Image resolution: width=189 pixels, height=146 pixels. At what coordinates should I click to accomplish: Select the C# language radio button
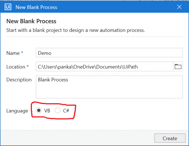pyautogui.click(x=58, y=111)
